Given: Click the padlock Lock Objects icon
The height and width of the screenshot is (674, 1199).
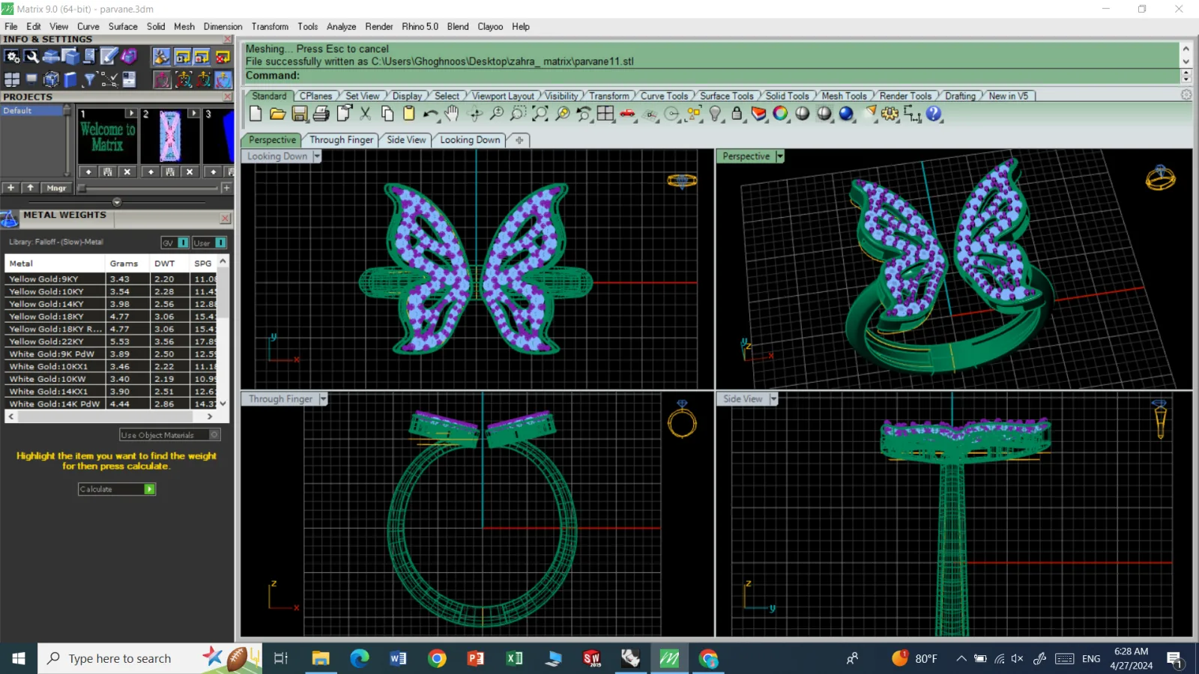Looking at the screenshot, I should coord(737,114).
